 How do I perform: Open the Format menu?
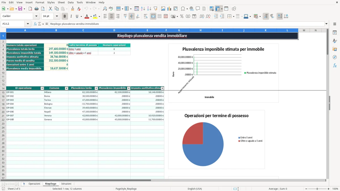(x=40, y=2)
